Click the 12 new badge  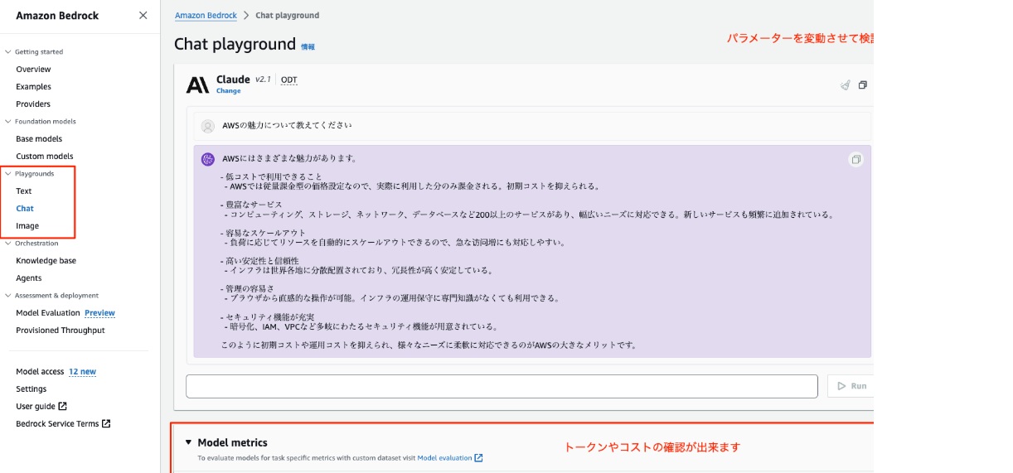tap(82, 372)
